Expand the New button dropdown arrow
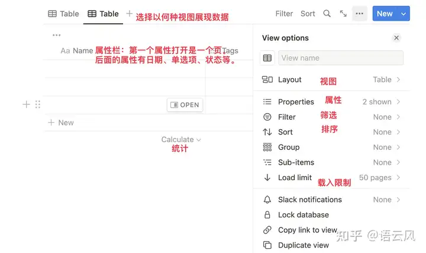 404,14
